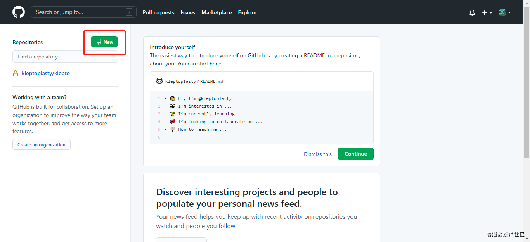
Task: Open the kleptoplasty/klepto repository
Action: 46,73
